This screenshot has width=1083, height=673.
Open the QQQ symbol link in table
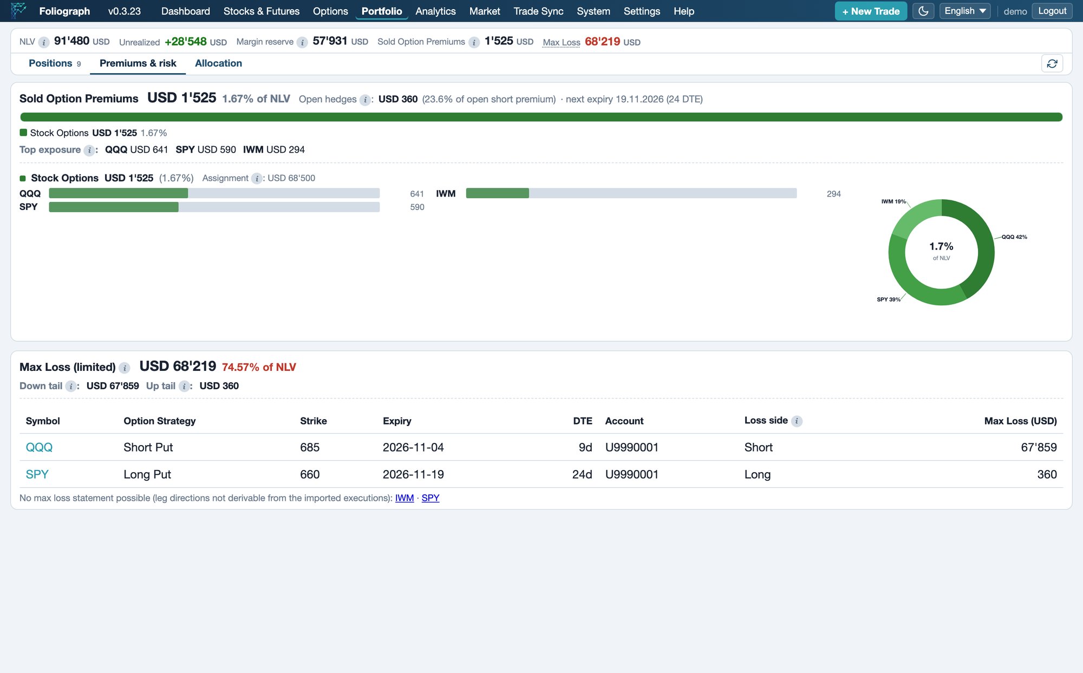(39, 447)
